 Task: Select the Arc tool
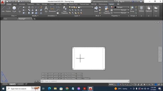[20, 9]
